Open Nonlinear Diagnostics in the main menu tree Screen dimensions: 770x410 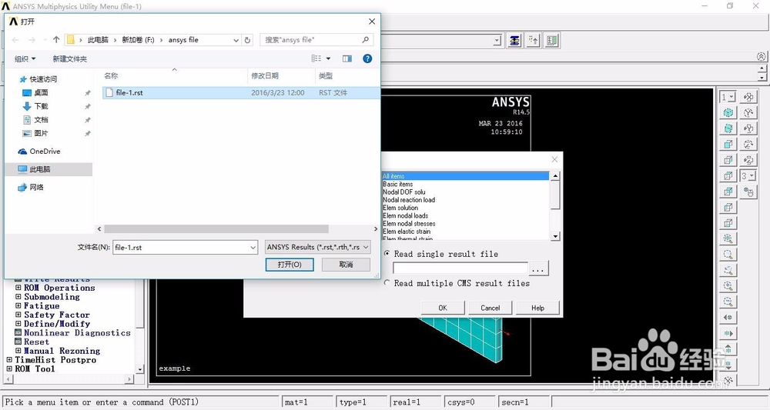click(77, 332)
